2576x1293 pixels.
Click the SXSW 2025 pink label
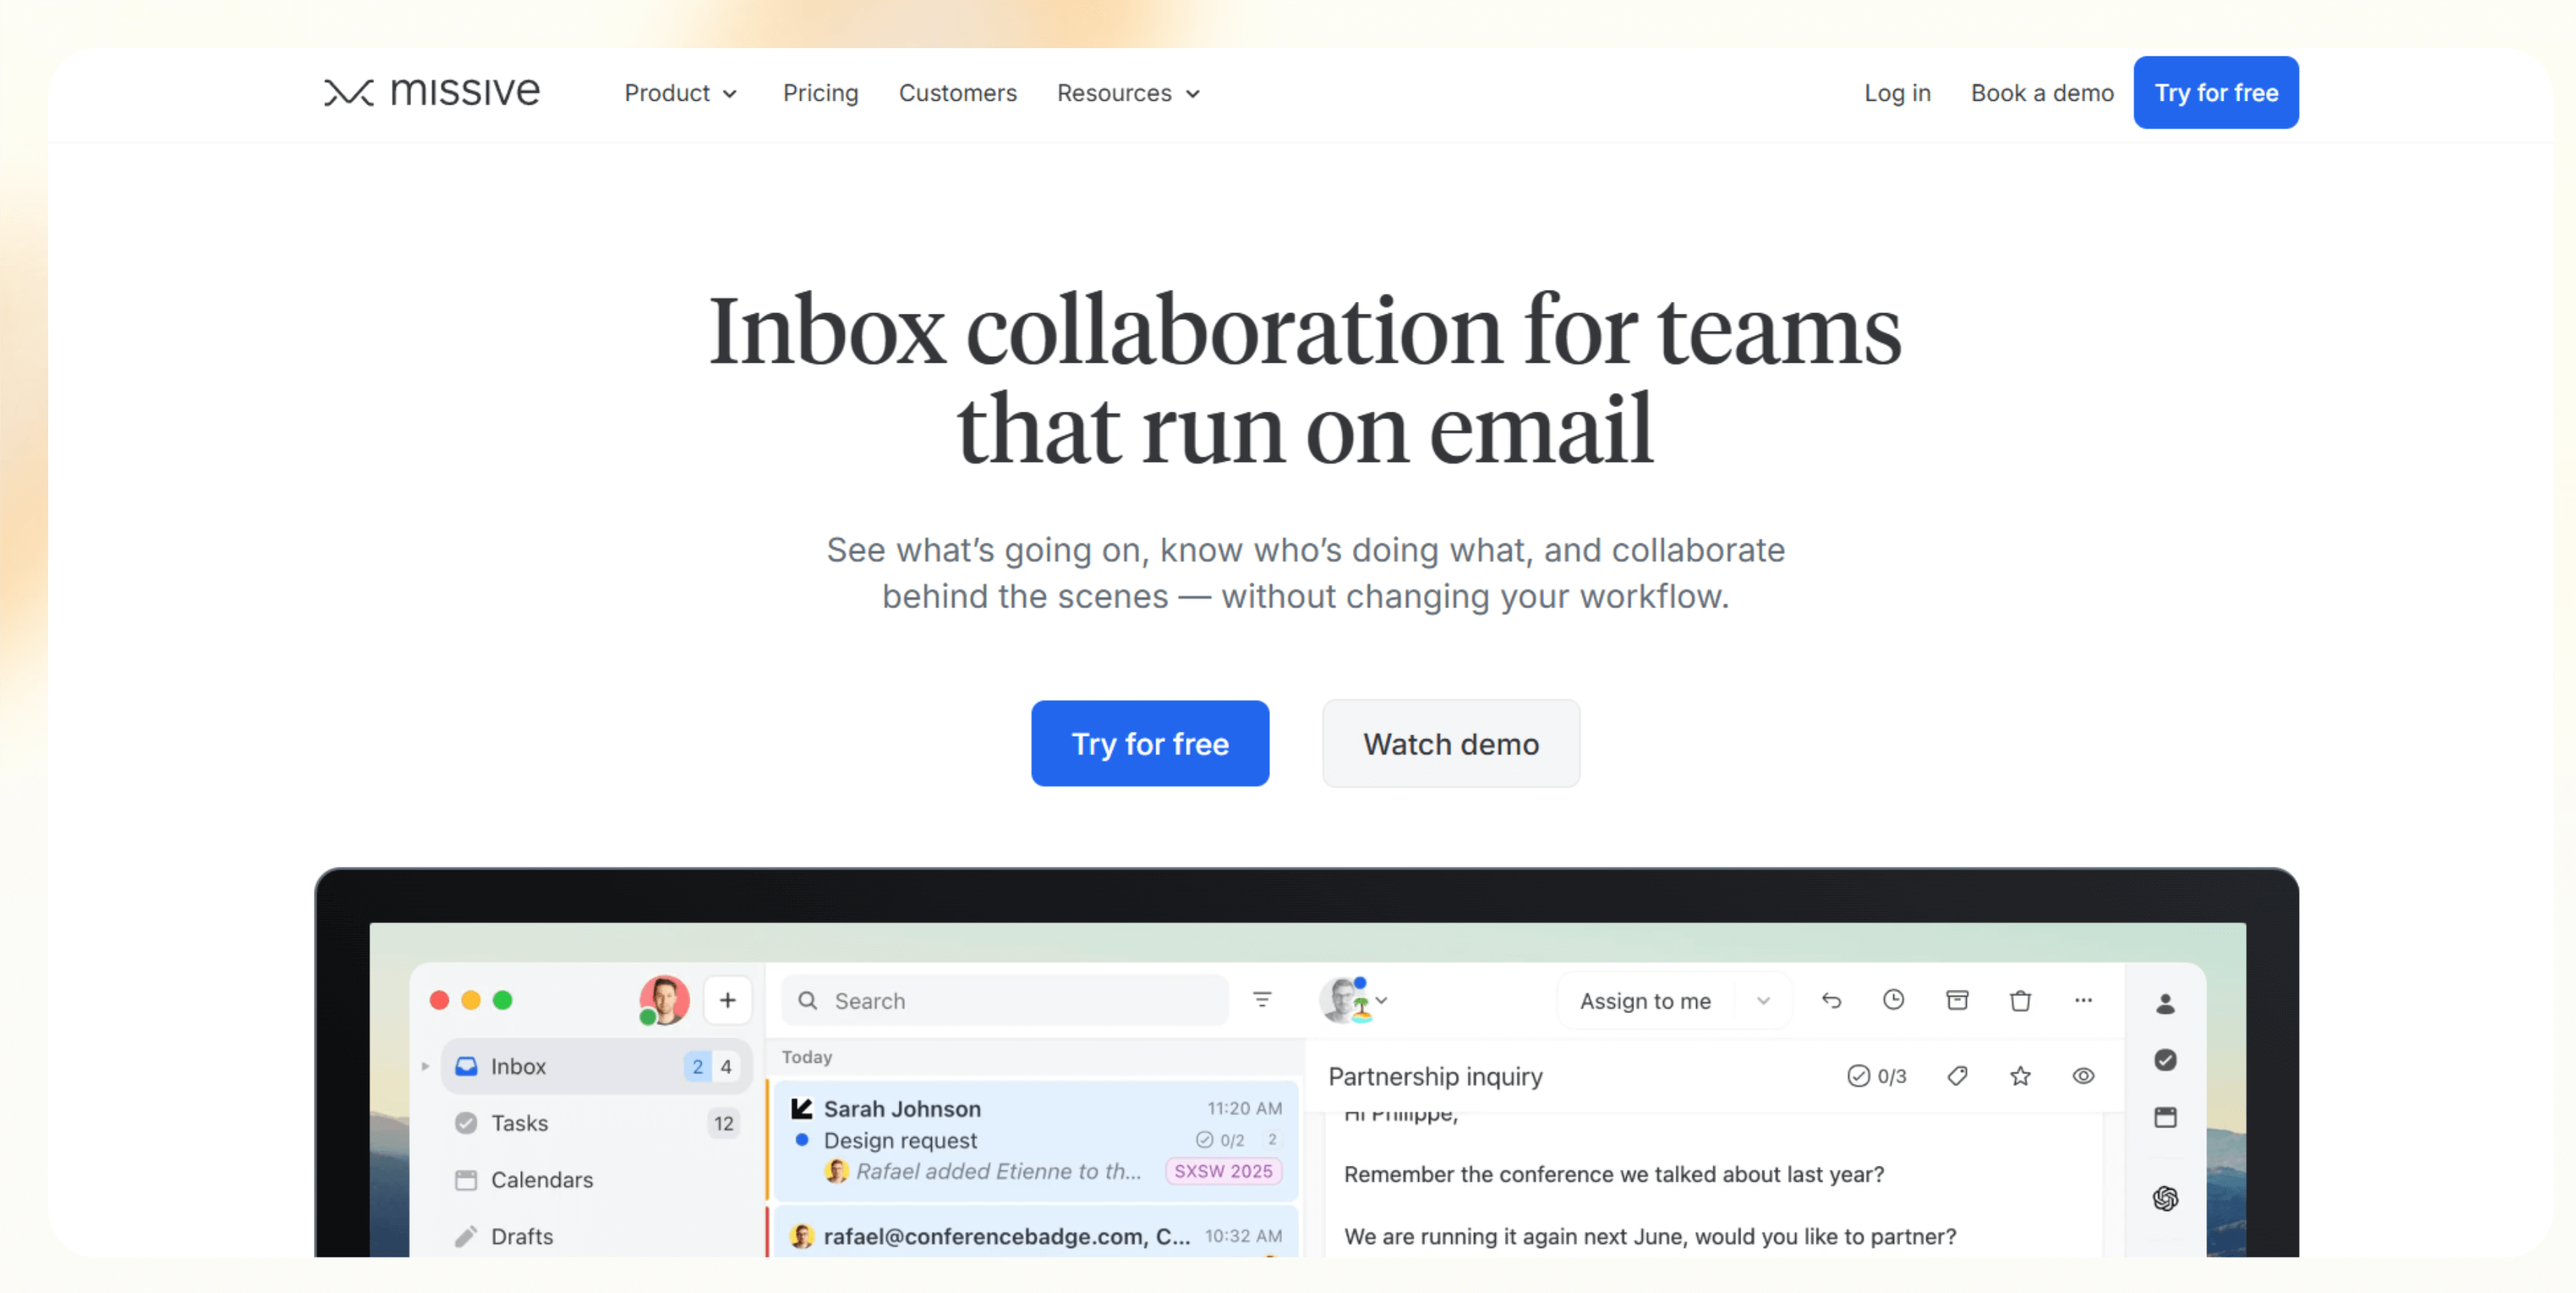point(1222,1171)
